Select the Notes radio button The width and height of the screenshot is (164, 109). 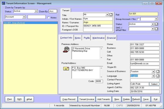tap(48, 18)
